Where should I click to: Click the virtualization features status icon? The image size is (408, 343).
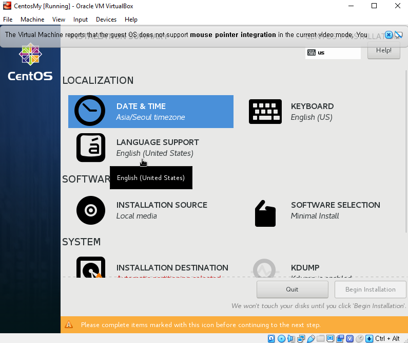pyautogui.click(x=349, y=338)
